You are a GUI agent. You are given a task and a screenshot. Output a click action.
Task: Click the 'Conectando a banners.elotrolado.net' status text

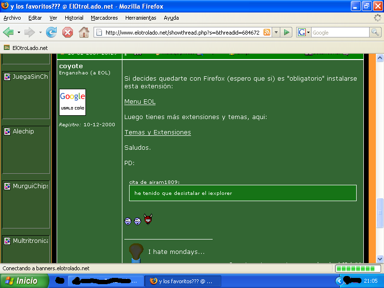pos(46,268)
